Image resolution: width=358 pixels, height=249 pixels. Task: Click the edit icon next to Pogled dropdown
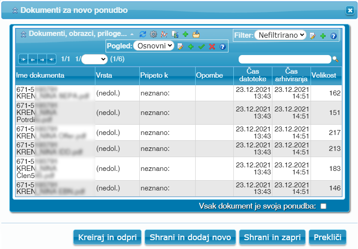[181, 46]
